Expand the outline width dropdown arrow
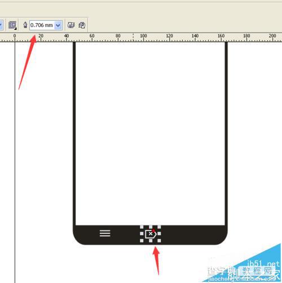Viewport: 282px width, 283px height. click(58, 25)
